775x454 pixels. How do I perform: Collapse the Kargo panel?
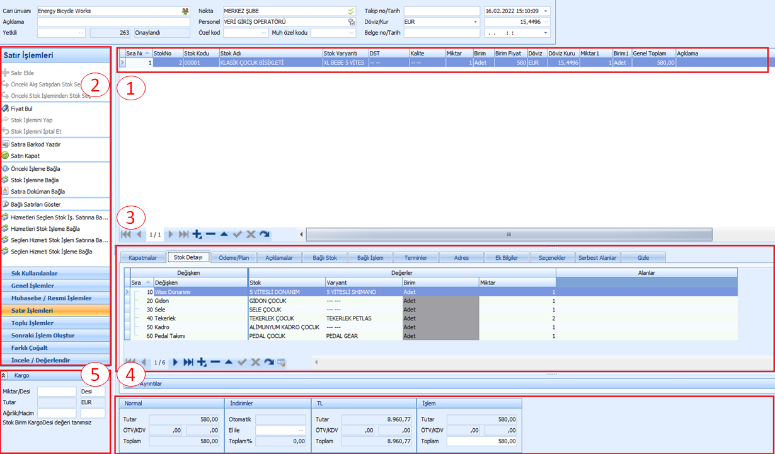coord(4,375)
